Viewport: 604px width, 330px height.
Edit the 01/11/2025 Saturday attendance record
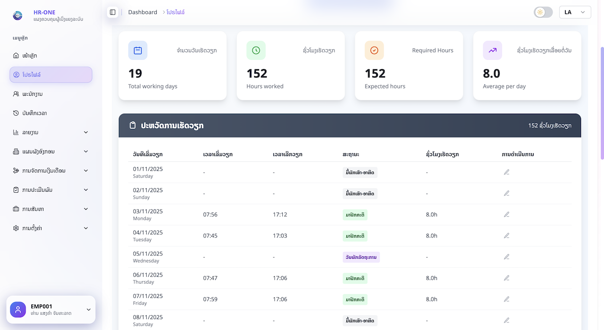coord(506,172)
